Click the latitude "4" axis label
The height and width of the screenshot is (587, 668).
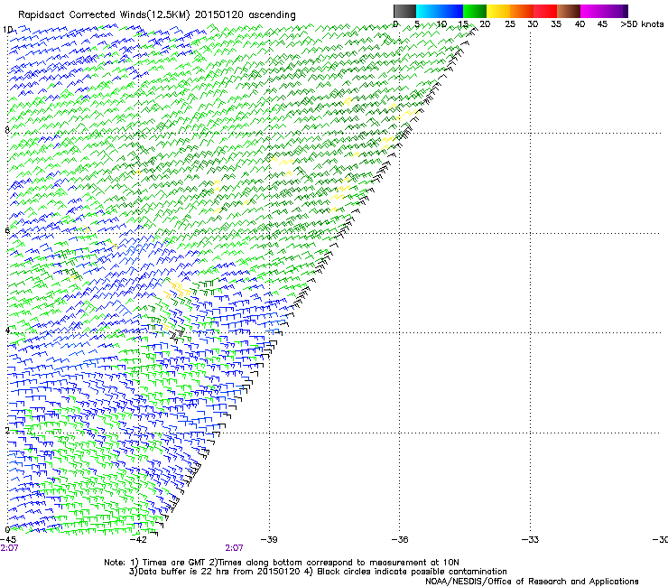[7, 330]
